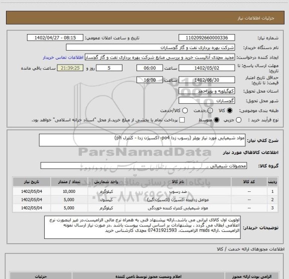This screenshot has width=289, height=279.
Task: Click the response deadline date 1402/05/02
Action: coord(207,68)
